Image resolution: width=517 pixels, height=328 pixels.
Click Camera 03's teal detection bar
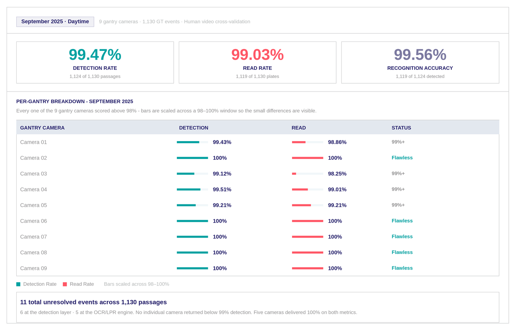pyautogui.click(x=185, y=174)
